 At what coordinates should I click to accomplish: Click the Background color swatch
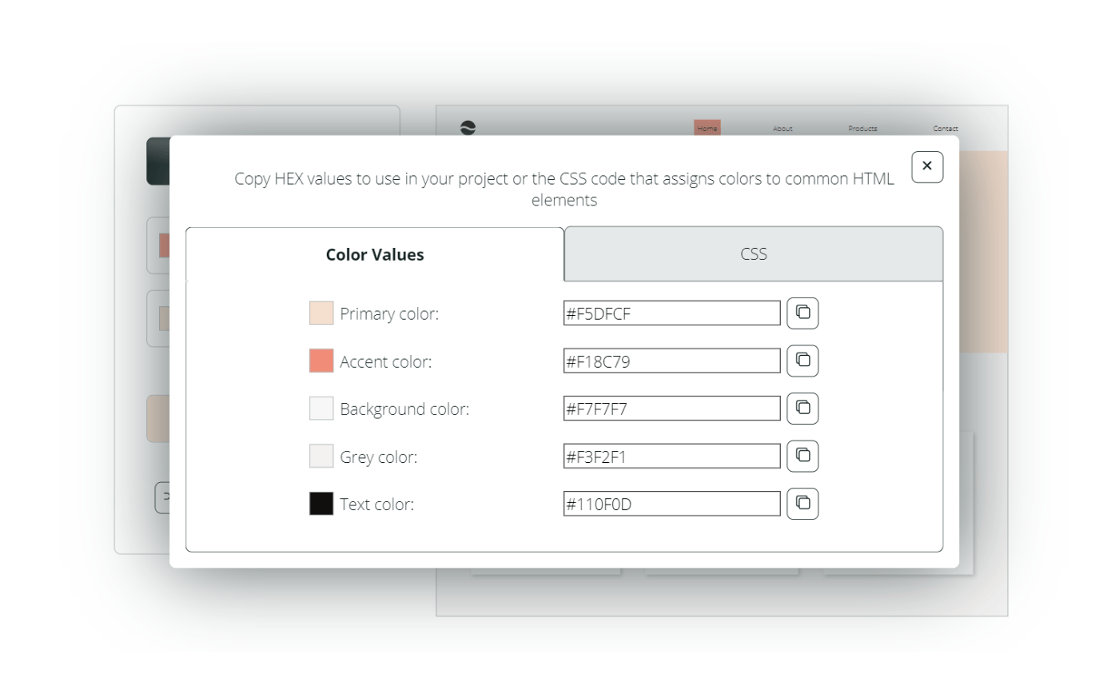click(x=321, y=409)
